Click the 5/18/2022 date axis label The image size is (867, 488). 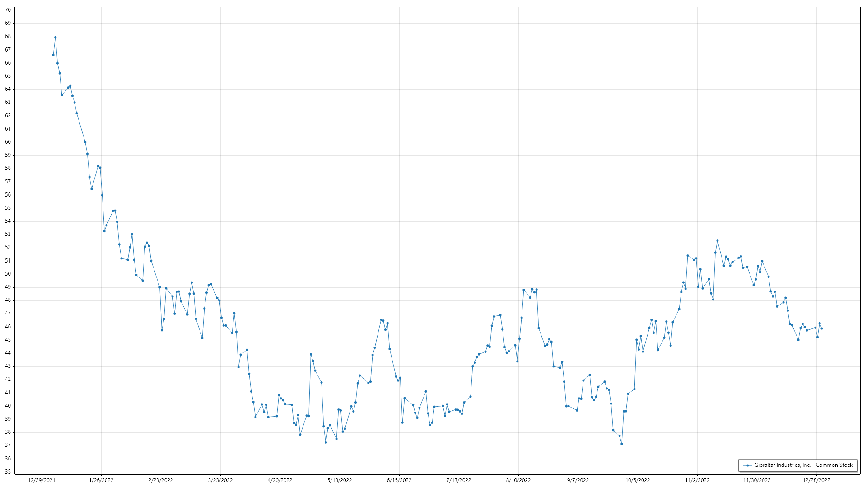[x=340, y=480]
